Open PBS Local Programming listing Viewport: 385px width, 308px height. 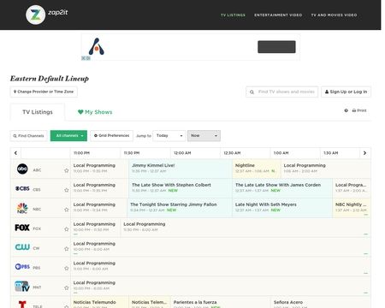221,266
